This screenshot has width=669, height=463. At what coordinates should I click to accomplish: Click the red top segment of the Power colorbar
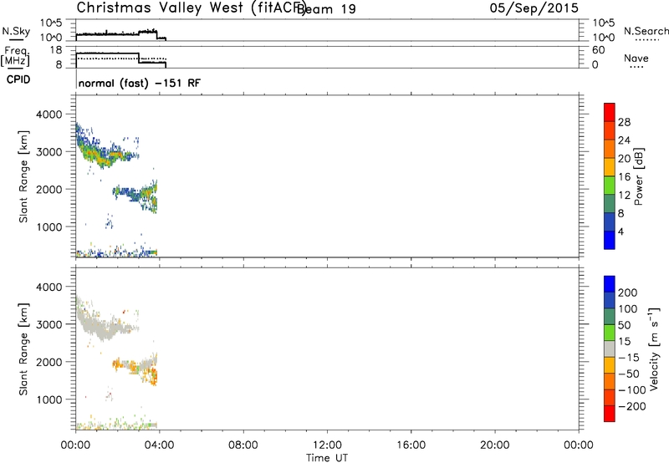coord(610,112)
